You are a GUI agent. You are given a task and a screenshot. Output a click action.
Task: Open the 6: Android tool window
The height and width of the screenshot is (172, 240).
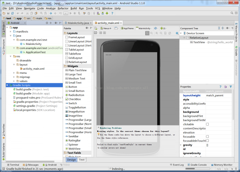[x=50, y=165]
